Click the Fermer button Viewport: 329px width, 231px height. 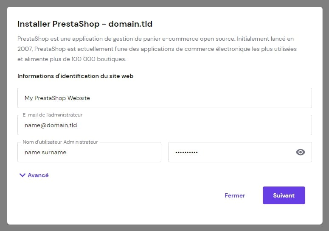(x=235, y=195)
